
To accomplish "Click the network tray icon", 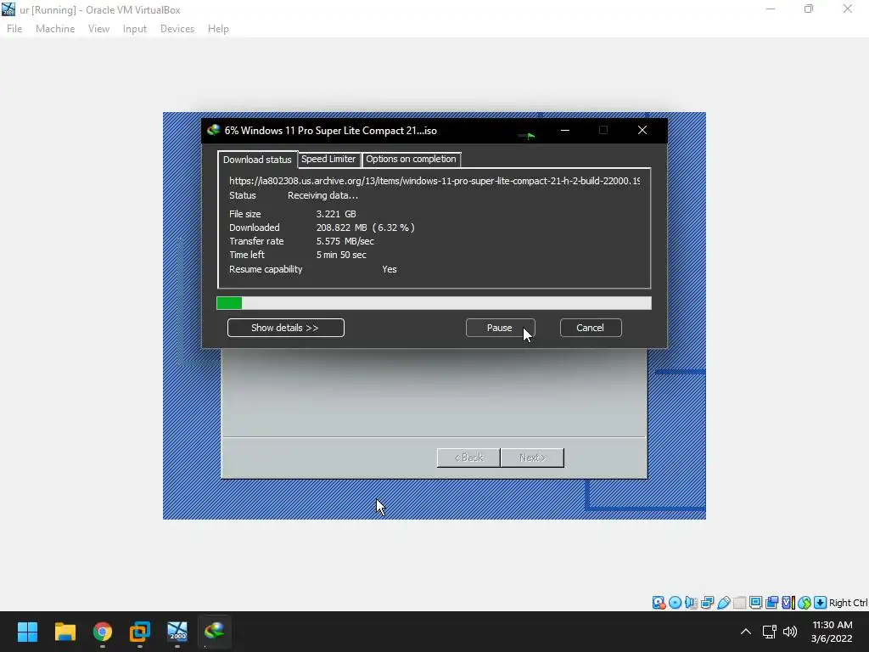I will (x=769, y=632).
